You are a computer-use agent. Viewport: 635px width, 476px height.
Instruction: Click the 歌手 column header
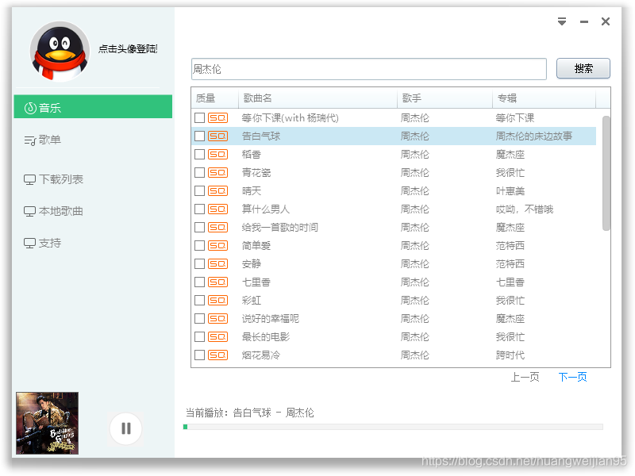pos(444,98)
